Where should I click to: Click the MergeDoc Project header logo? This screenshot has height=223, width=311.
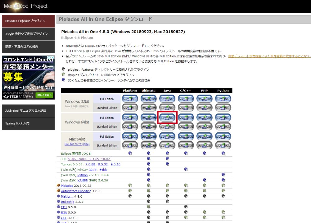[25, 6]
